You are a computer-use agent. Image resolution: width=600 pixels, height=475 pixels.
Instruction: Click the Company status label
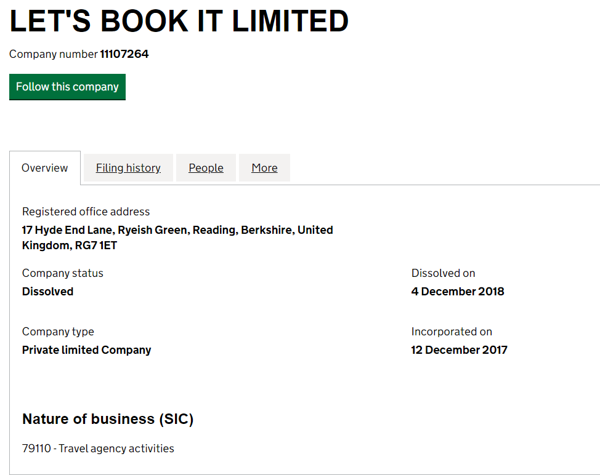[63, 273]
